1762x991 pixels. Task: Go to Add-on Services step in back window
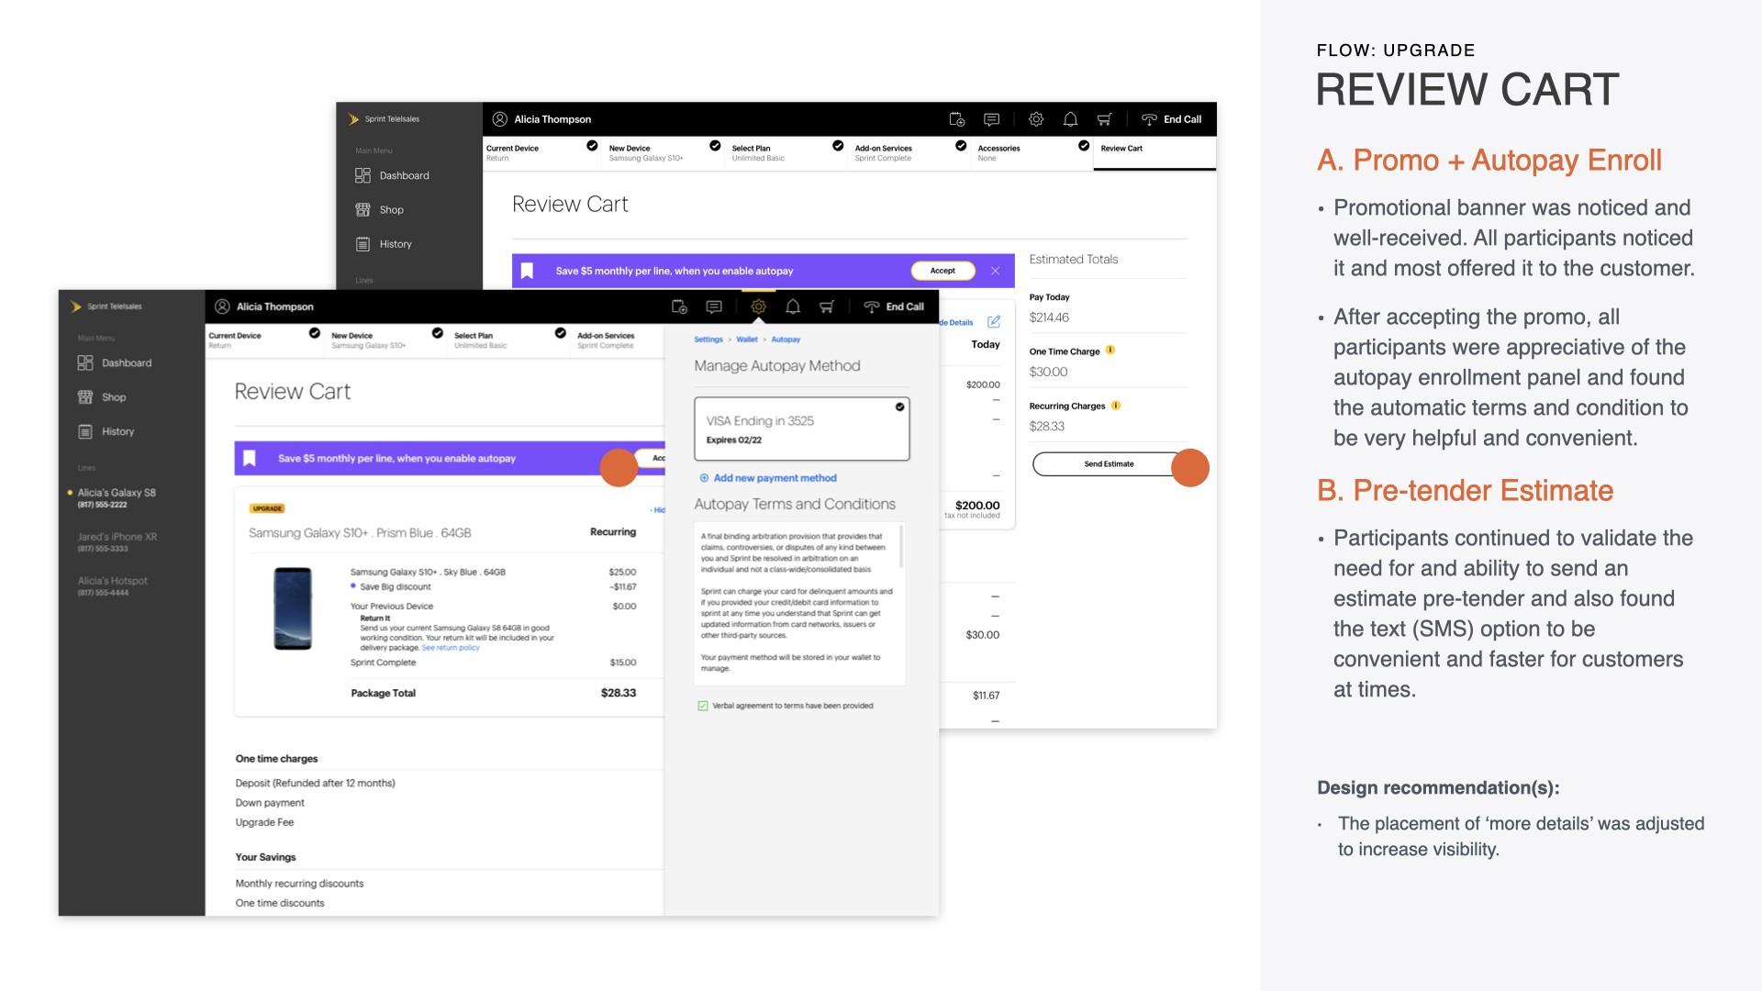(910, 152)
